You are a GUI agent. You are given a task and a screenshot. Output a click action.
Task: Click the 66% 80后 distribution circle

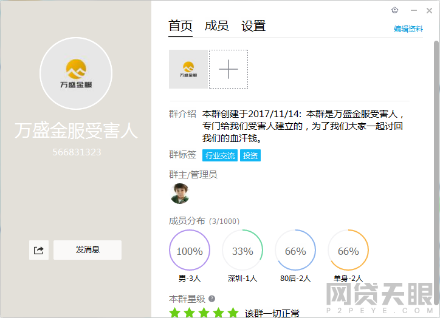tap(295, 250)
